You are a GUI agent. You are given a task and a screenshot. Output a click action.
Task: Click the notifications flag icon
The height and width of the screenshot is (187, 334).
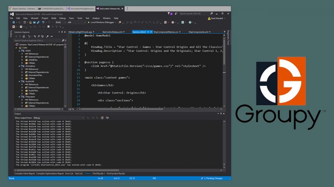(x=170, y=13)
